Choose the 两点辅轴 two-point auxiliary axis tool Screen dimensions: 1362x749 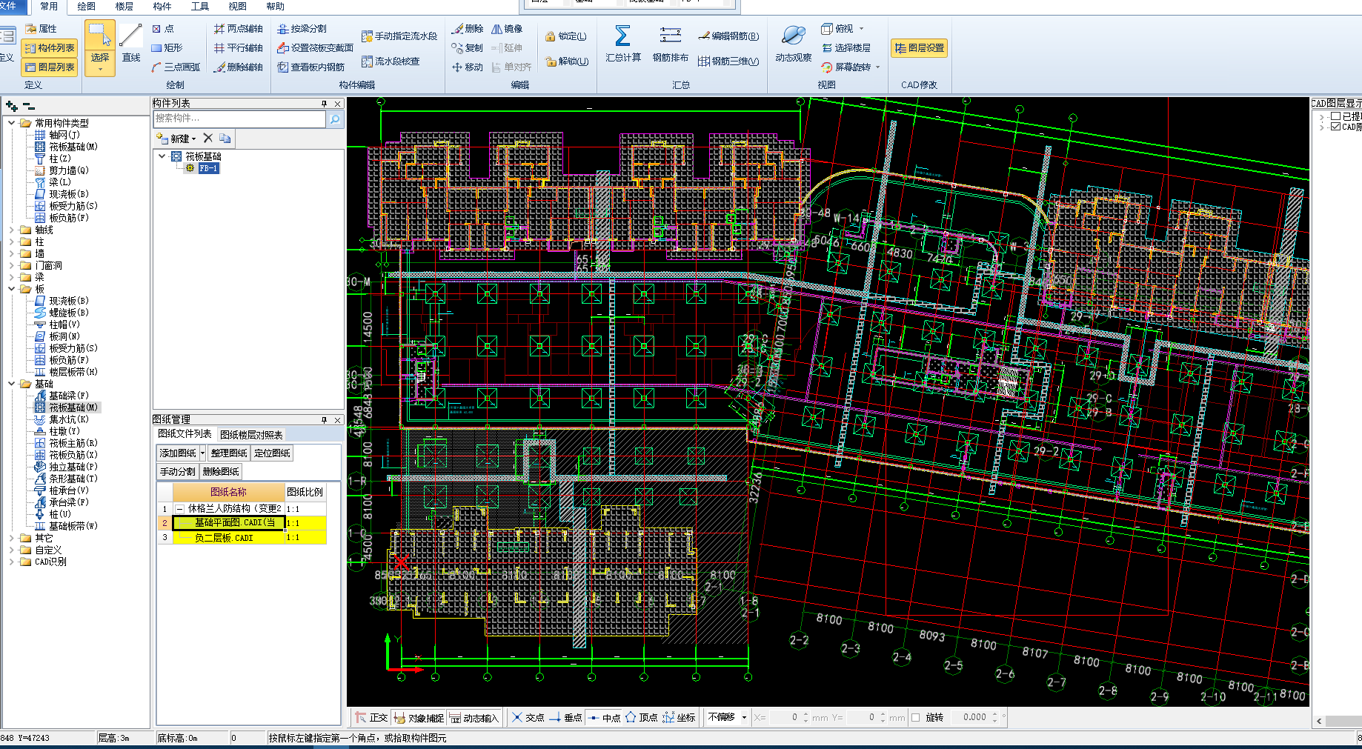pos(239,29)
